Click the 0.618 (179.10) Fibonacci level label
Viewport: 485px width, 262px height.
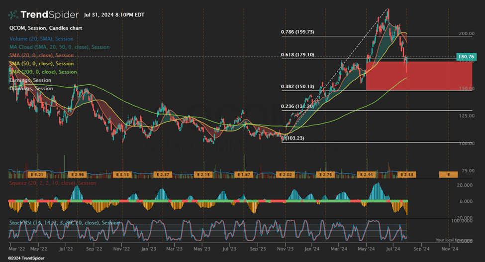(x=297, y=55)
